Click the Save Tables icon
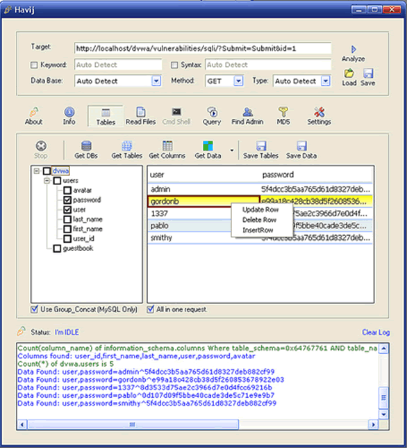 click(261, 145)
